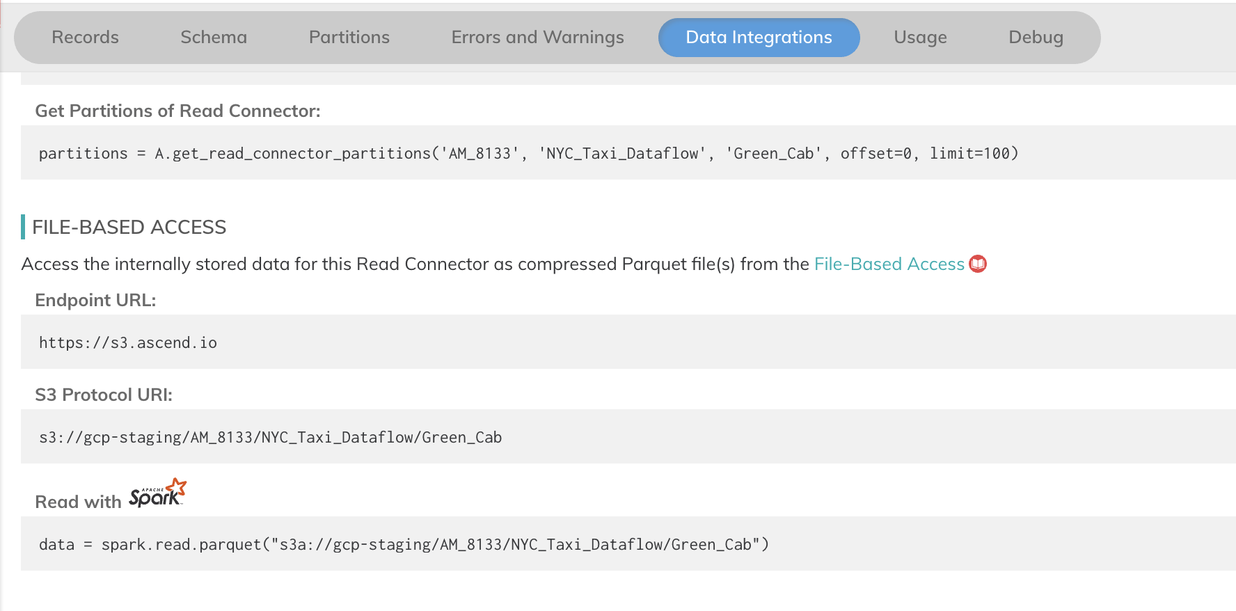Click the Data Integrations tab

pyautogui.click(x=759, y=38)
